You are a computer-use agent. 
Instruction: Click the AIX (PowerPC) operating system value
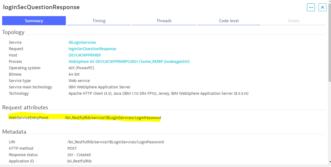click(81, 68)
